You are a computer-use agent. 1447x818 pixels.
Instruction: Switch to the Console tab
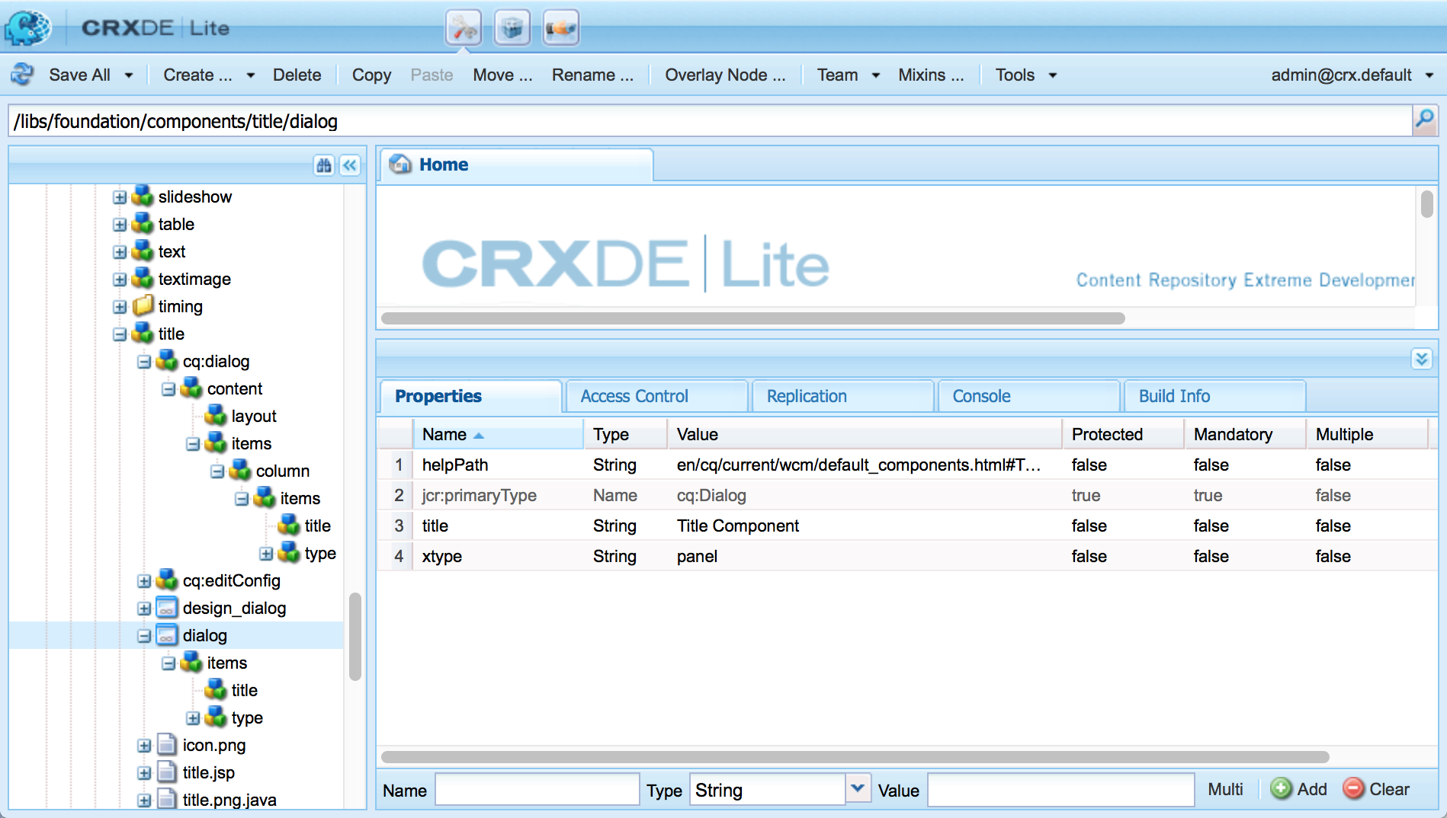[x=1028, y=396]
